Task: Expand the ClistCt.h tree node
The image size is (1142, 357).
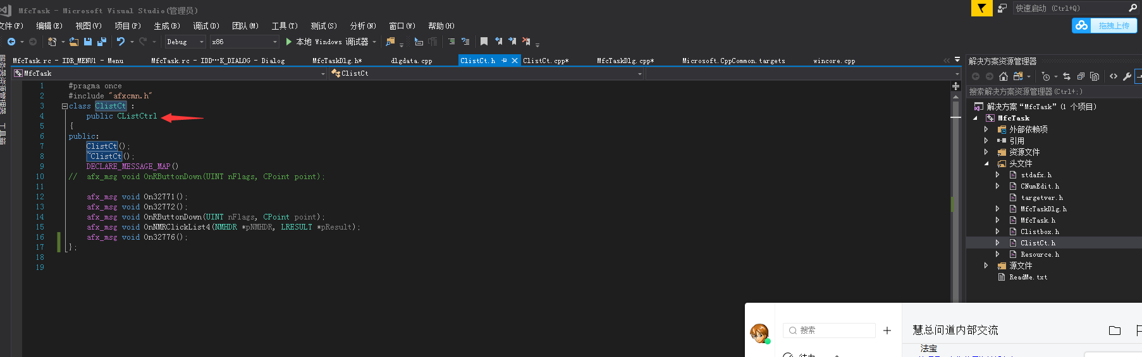Action: pyautogui.click(x=997, y=243)
